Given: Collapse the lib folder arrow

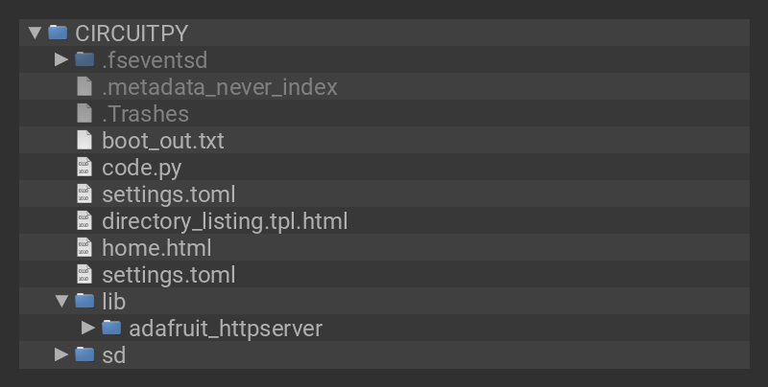Looking at the screenshot, I should coord(61,301).
